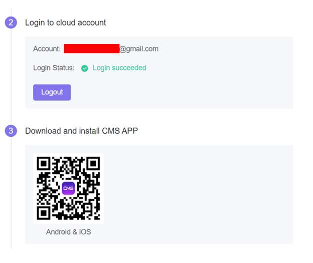Image resolution: width=313 pixels, height=263 pixels.
Task: Click the 'Android & iOS' caption
Action: coord(68,232)
